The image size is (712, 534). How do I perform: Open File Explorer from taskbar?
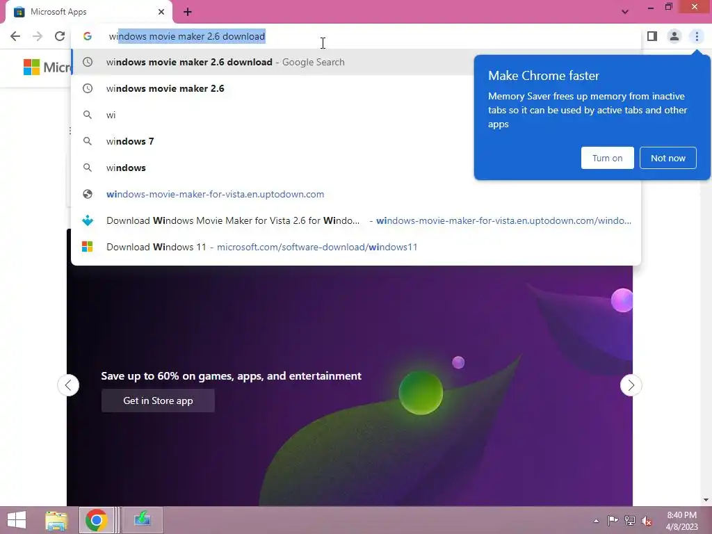(x=56, y=520)
